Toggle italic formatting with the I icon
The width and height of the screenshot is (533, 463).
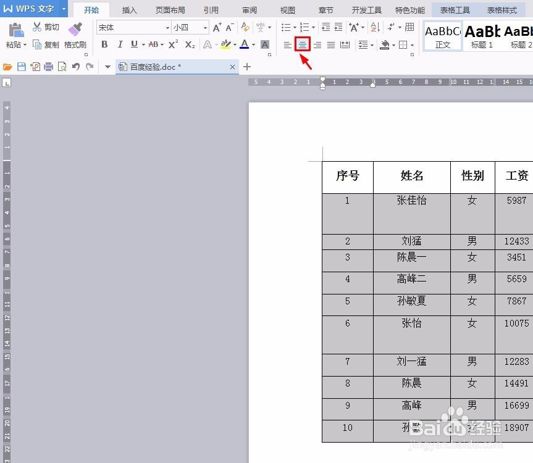click(x=120, y=44)
